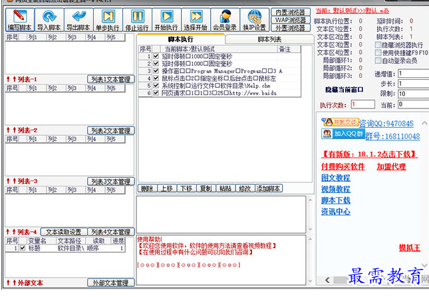Enable 使用快捷键F9 F10 checkbox
The height and width of the screenshot is (297, 429).
coord(378,53)
